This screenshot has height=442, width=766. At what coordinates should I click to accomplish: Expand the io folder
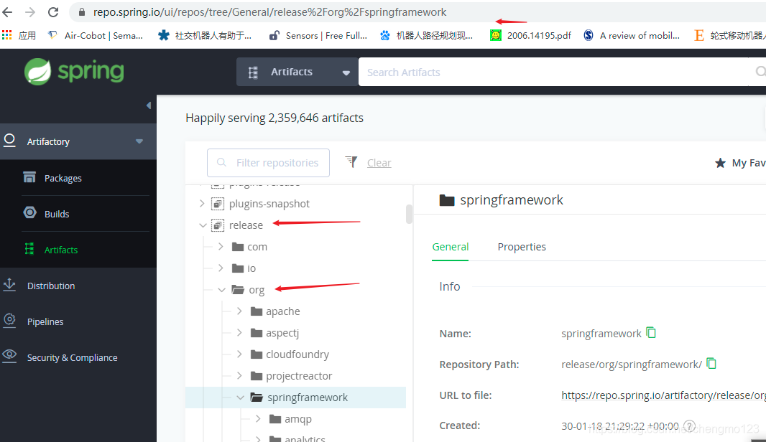pyautogui.click(x=221, y=268)
